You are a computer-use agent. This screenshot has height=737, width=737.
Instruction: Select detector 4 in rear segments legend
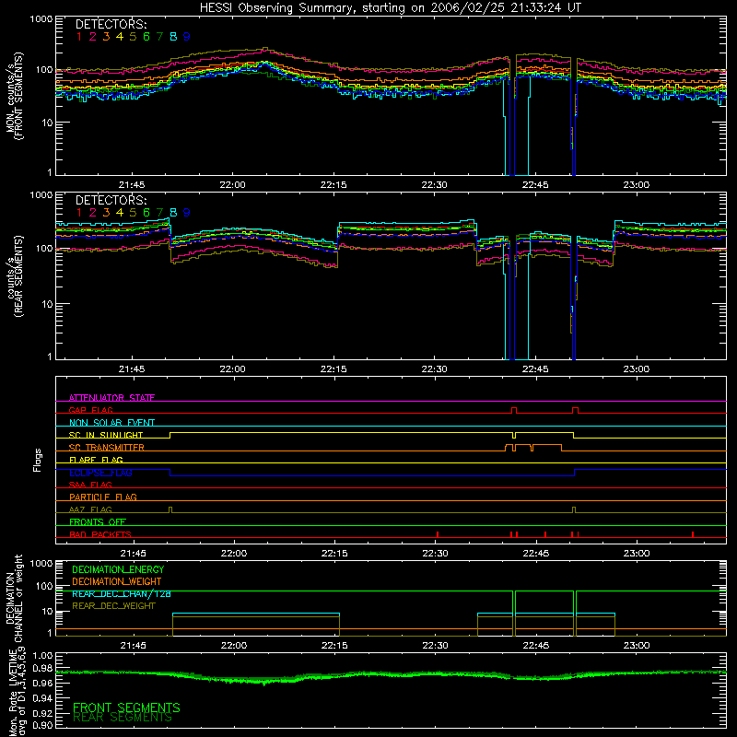coord(120,213)
